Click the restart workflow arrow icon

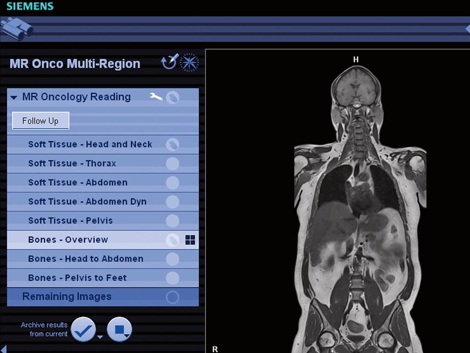(168, 62)
